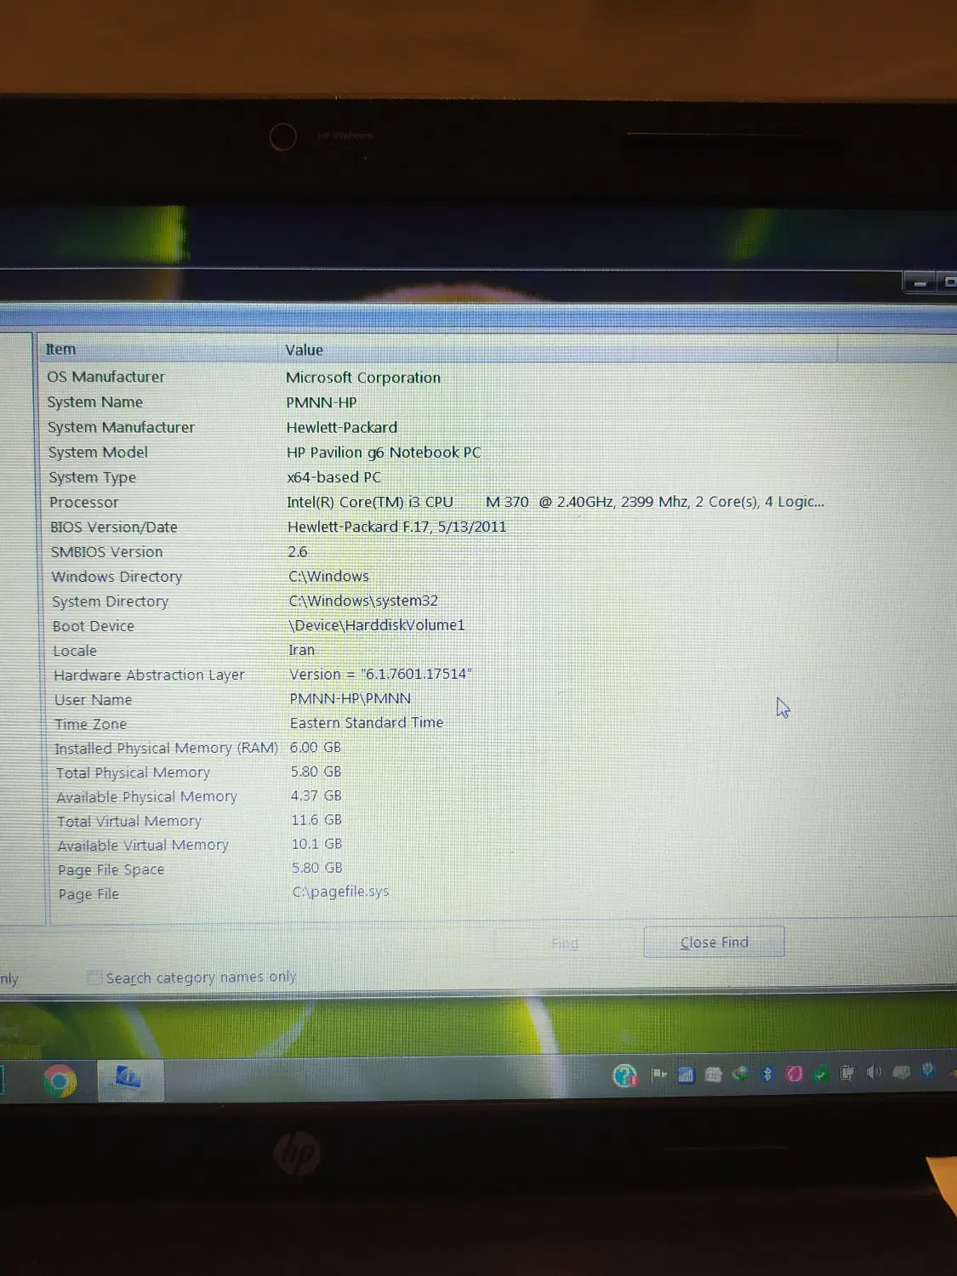Open Google Chrome from the taskbar

pyautogui.click(x=60, y=1081)
